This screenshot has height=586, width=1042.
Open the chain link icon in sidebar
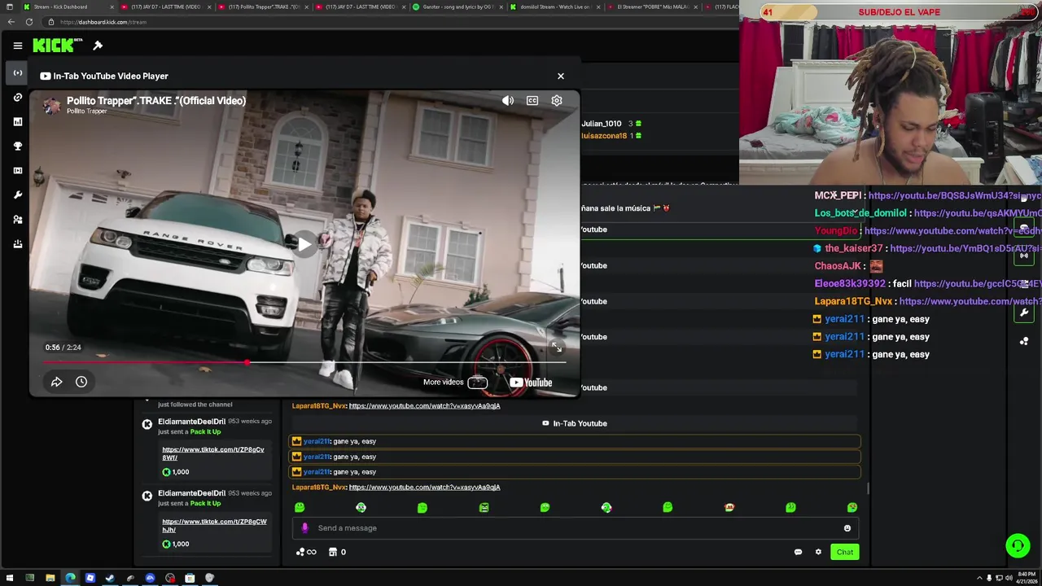tap(17, 98)
